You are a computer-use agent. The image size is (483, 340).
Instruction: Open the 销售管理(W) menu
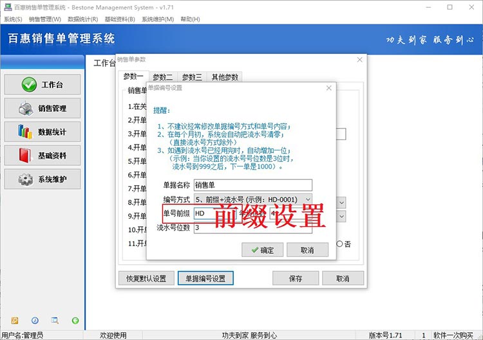(x=45, y=19)
